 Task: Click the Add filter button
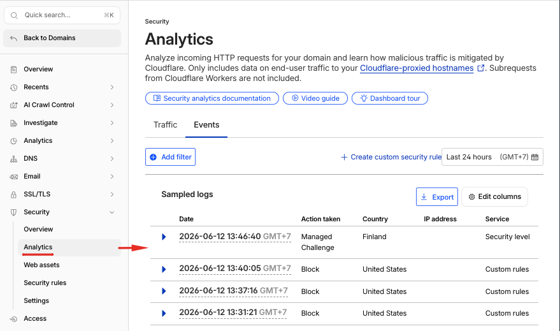170,157
